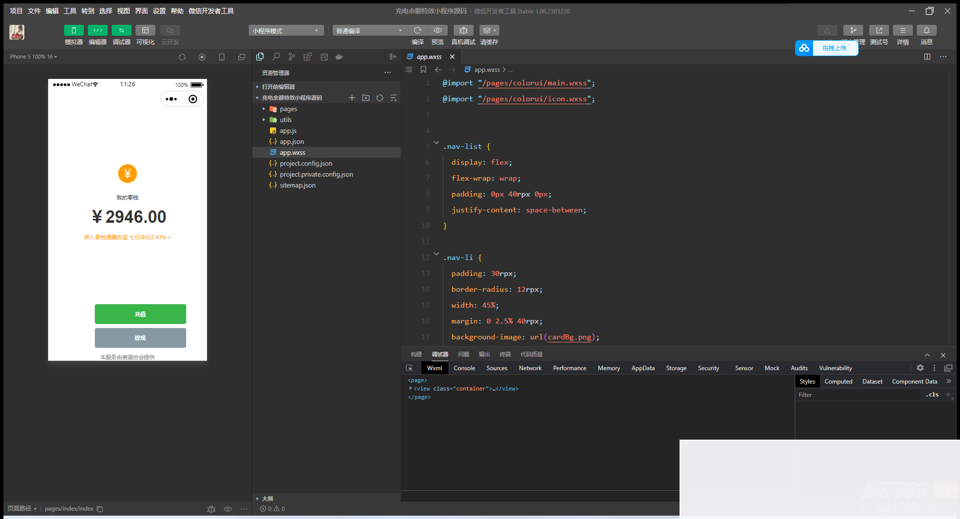This screenshot has width=960, height=519.
Task: Toggle the simulator panel button
Action: click(74, 31)
